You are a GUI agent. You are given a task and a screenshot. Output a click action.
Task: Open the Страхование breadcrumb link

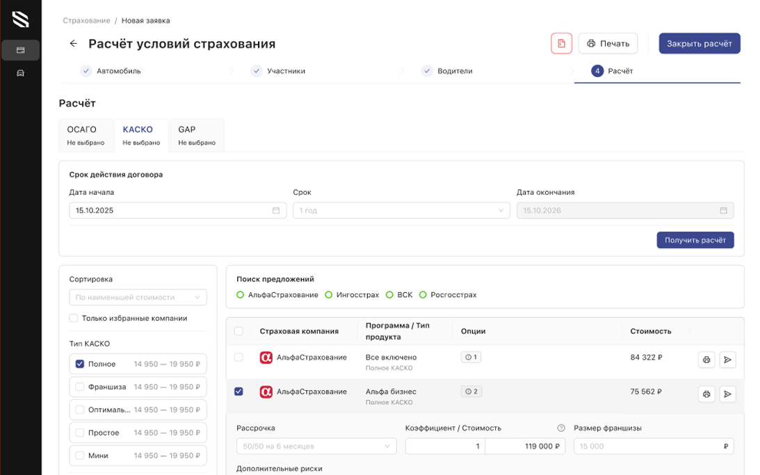86,20
